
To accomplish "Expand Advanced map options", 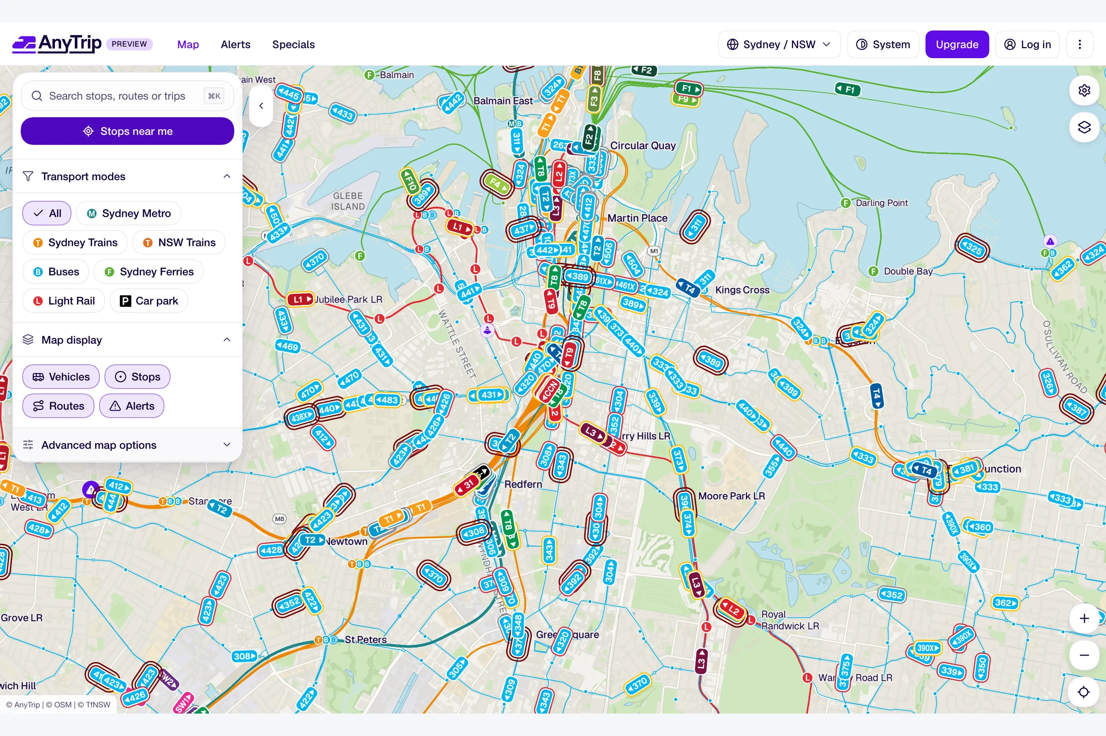I will tap(127, 445).
